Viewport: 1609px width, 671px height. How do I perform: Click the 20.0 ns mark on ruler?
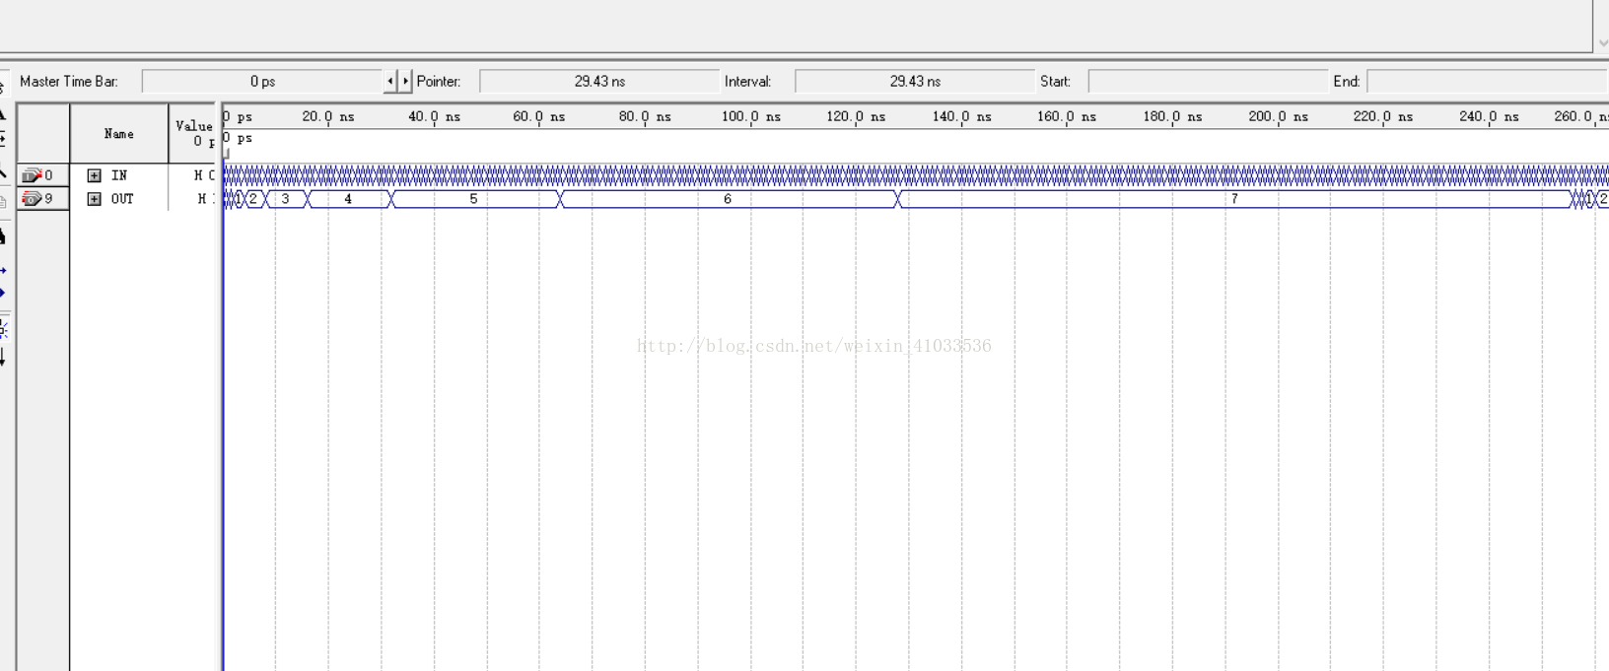[x=328, y=116]
